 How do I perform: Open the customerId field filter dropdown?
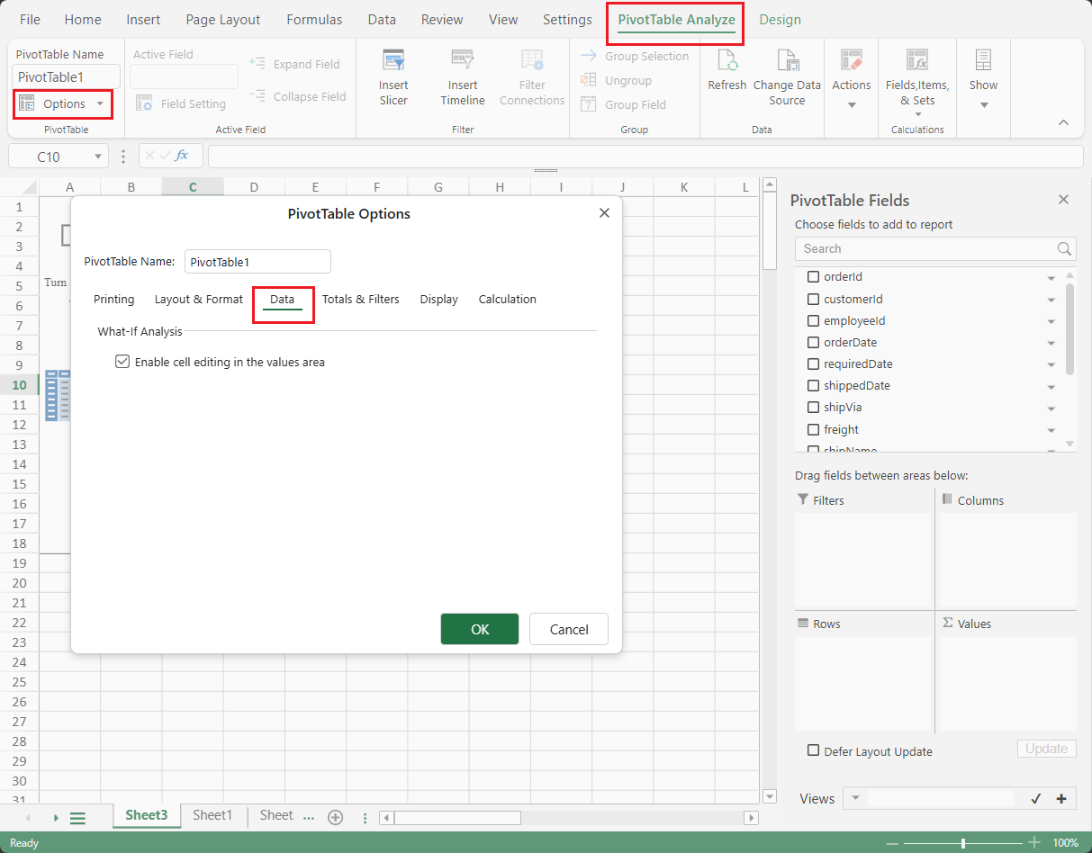(x=1051, y=300)
